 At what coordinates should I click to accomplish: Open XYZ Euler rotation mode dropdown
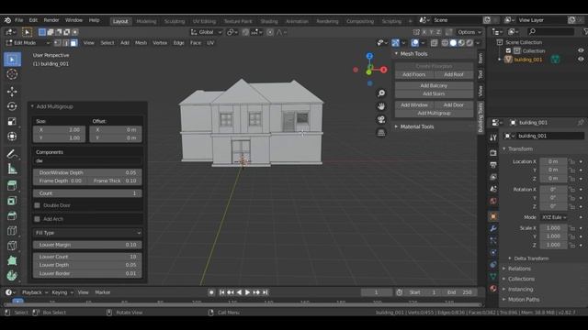pos(553,217)
